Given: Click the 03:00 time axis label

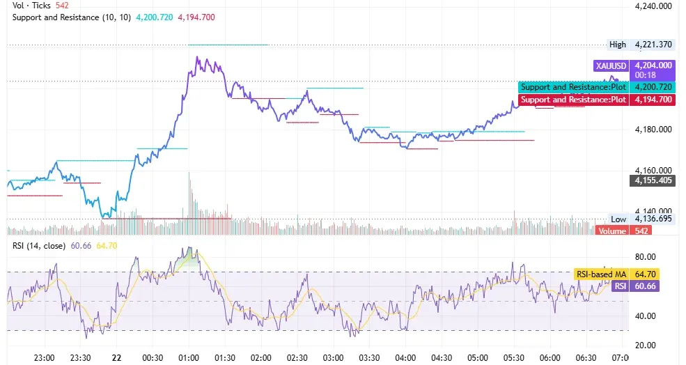Looking at the screenshot, I should click(x=333, y=358).
